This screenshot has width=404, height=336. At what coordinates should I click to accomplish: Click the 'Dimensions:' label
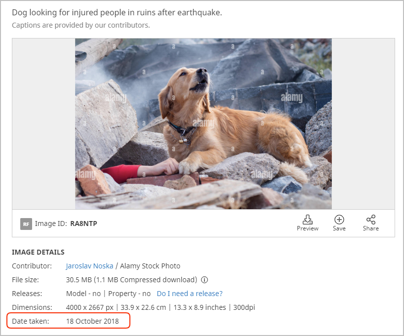click(32, 307)
